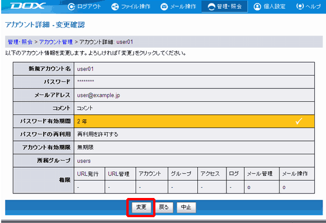Click the 新規アカウント名 row label
The width and height of the screenshot is (326, 223).
click(x=49, y=69)
